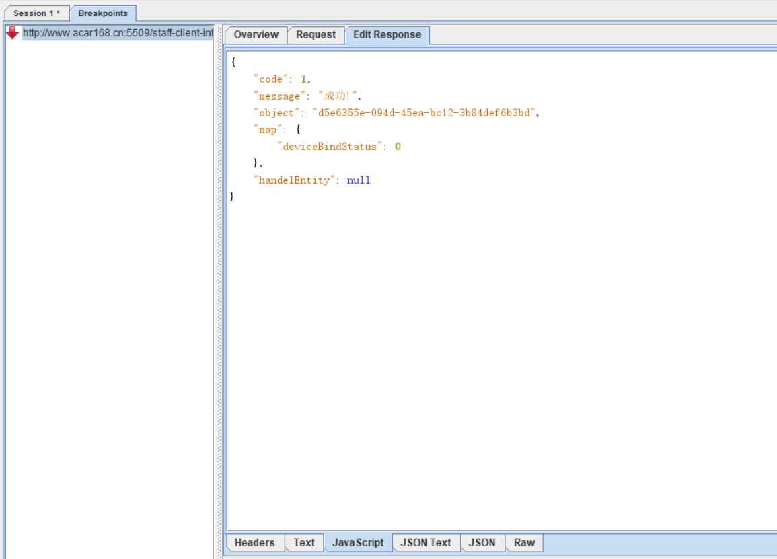Click the vertical split pane divider handle

[219, 291]
